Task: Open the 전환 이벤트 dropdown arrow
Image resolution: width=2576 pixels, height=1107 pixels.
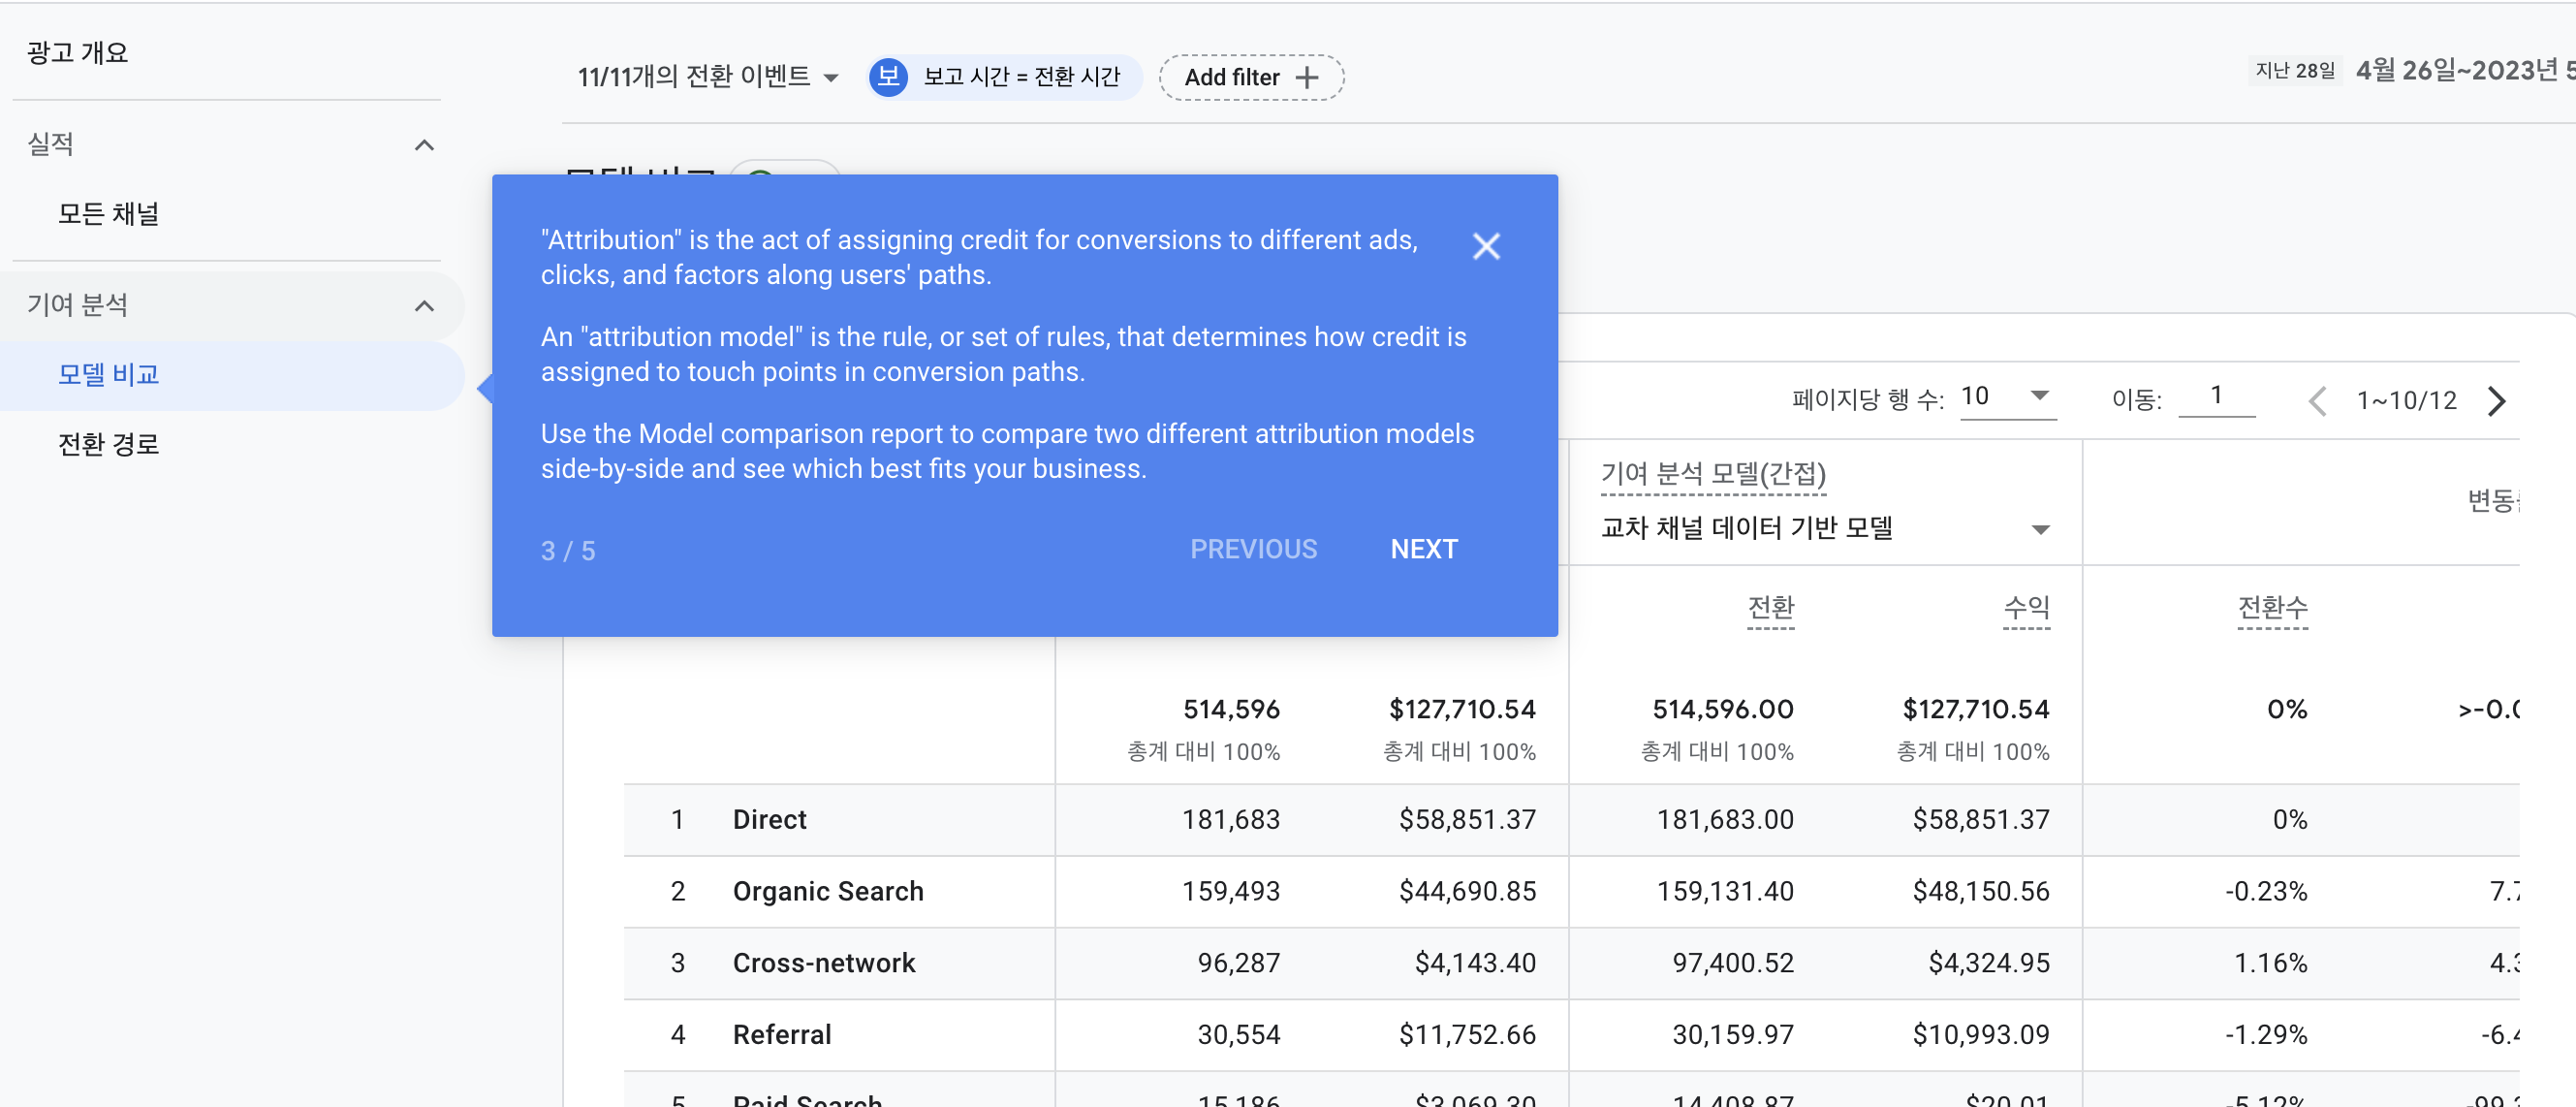Action: [831, 78]
